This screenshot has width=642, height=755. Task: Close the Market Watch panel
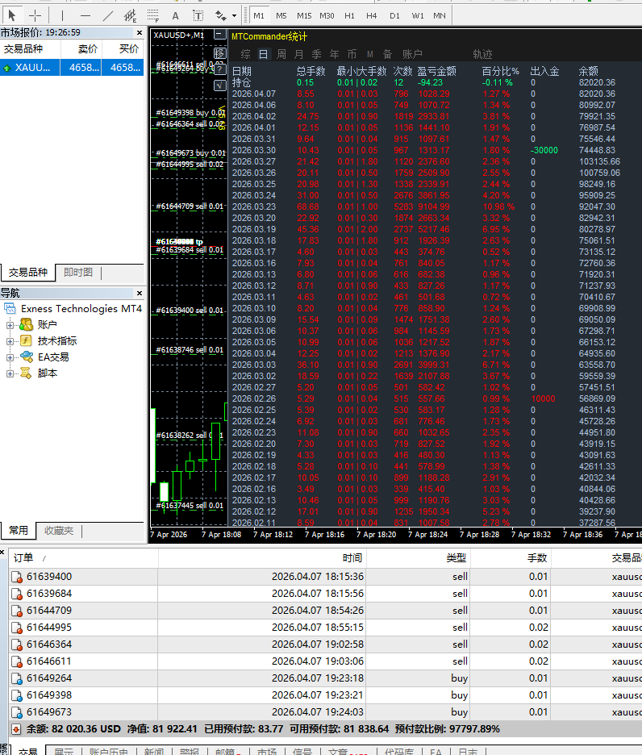[140, 33]
